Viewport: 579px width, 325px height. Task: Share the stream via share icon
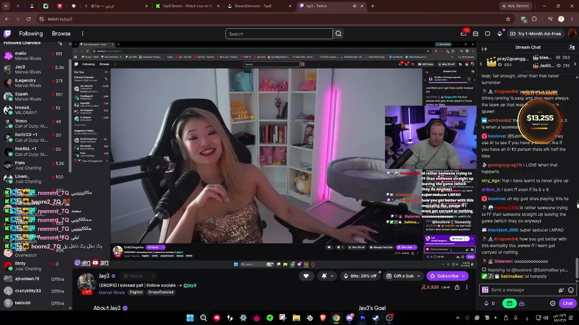[457, 287]
